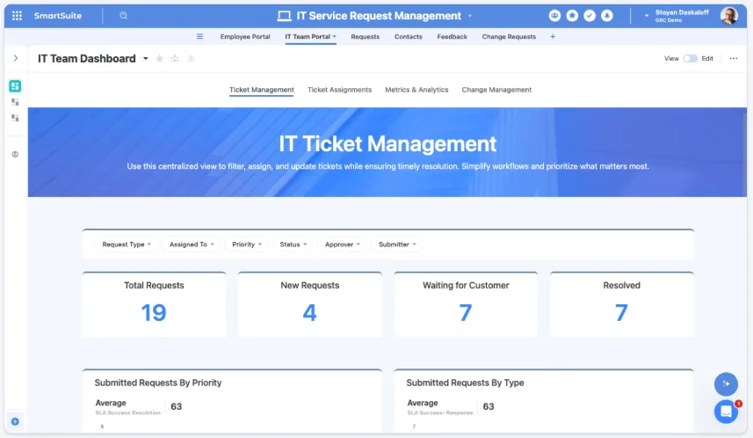Open the IT Service Request Management dropdown
The width and height of the screenshot is (753, 438).
(470, 16)
